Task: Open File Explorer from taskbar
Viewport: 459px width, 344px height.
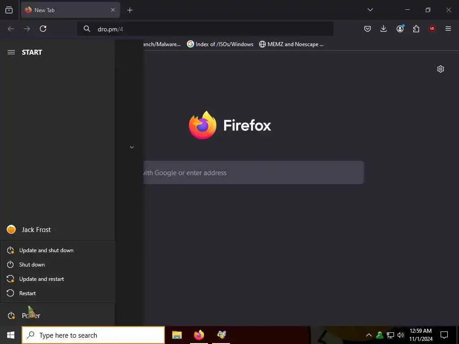Action: click(177, 335)
